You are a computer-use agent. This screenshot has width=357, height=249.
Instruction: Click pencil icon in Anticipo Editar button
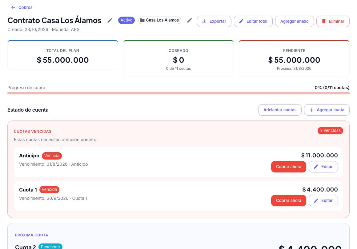[x=316, y=167]
